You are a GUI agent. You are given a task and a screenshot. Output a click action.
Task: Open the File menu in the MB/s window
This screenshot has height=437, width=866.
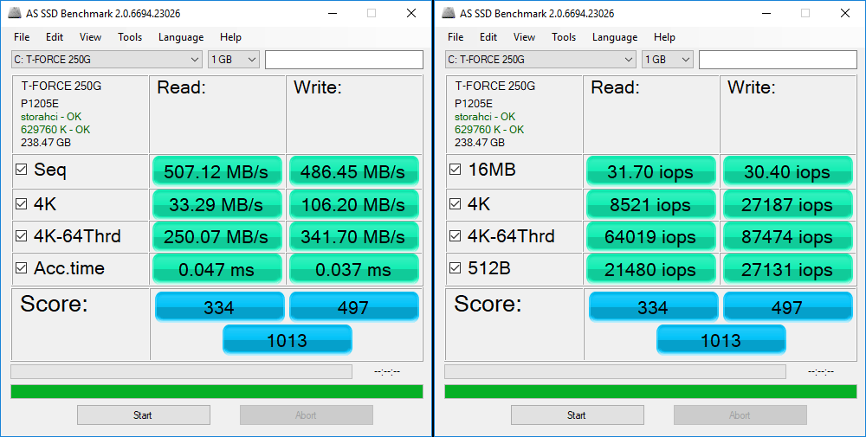(22, 37)
